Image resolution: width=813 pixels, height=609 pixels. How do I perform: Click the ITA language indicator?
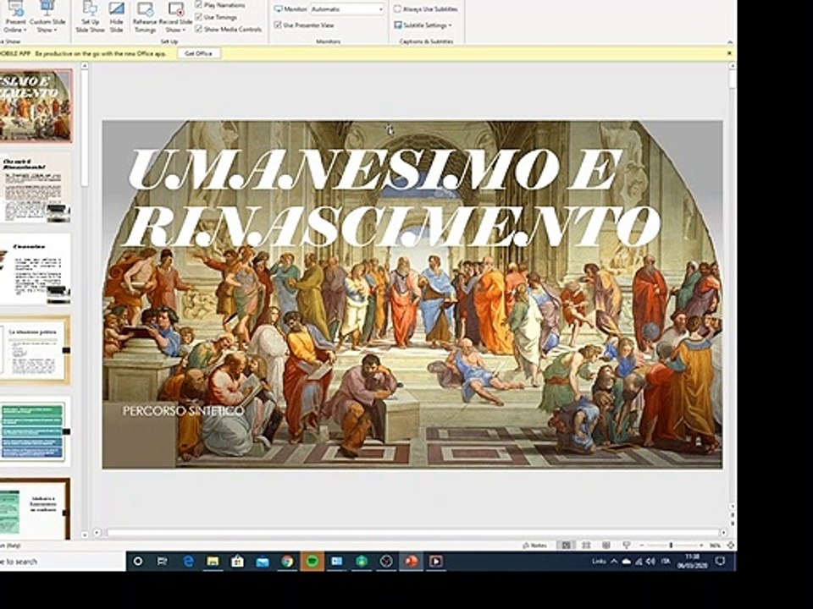point(666,561)
